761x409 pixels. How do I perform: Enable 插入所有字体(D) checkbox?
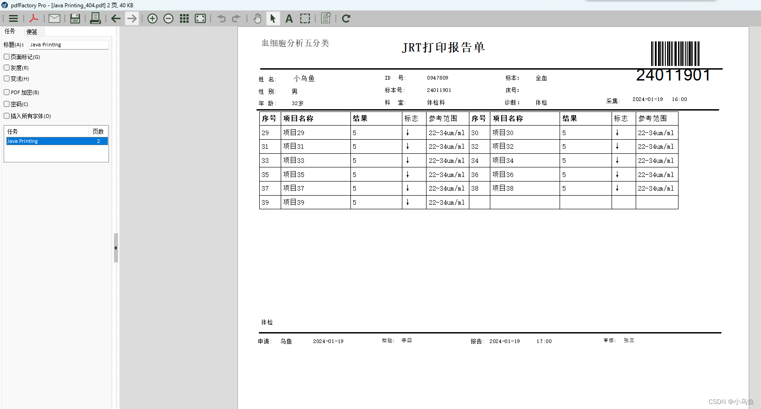tap(7, 116)
